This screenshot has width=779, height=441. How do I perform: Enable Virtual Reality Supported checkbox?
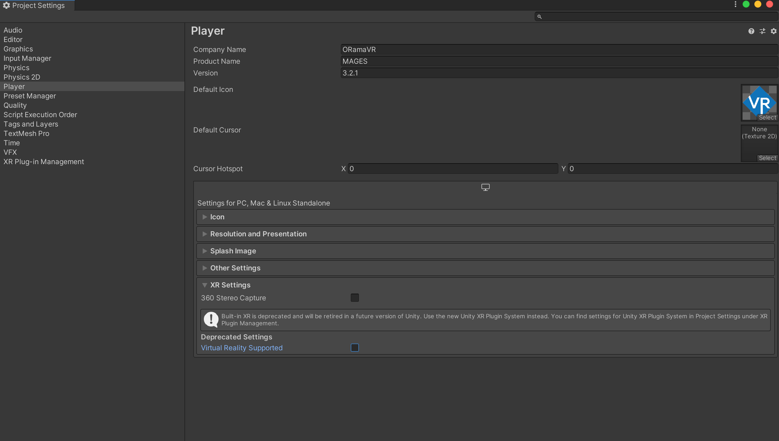(355, 347)
